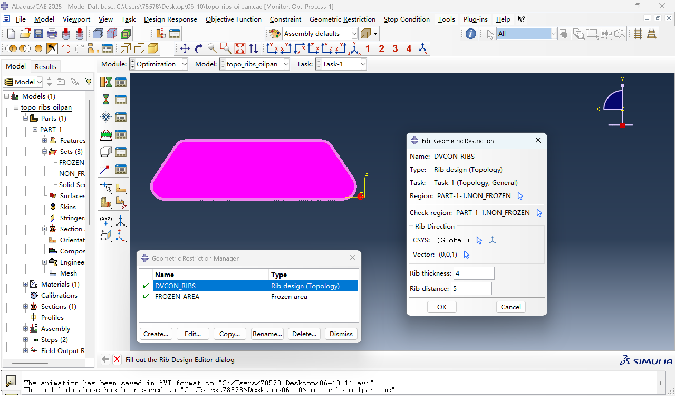675x396 pixels.
Task: Click the Rib thickness input field
Action: pos(474,273)
